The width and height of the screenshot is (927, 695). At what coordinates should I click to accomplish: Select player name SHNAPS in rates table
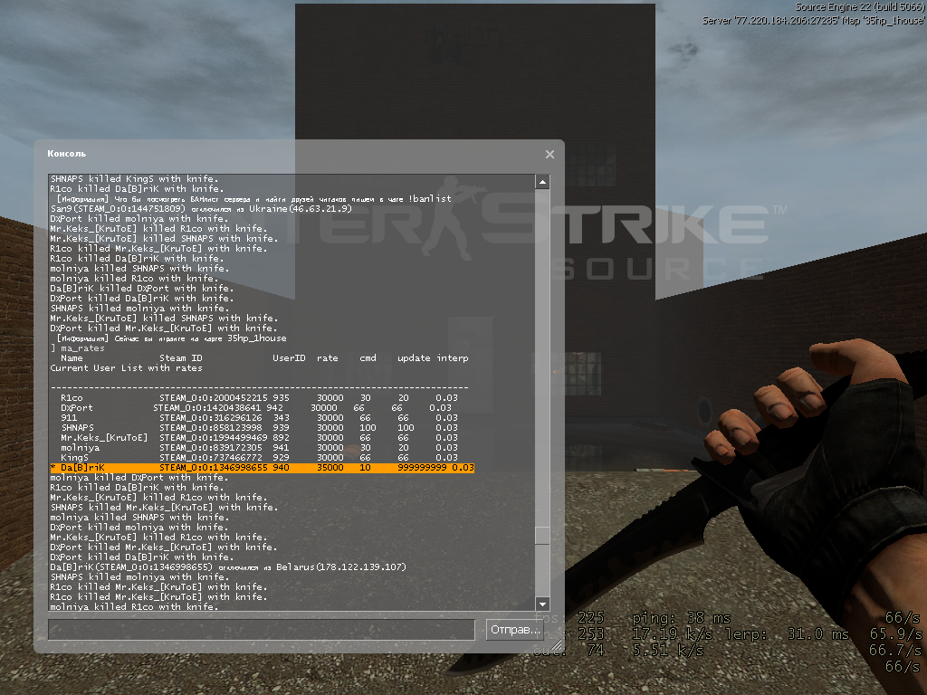(78, 428)
